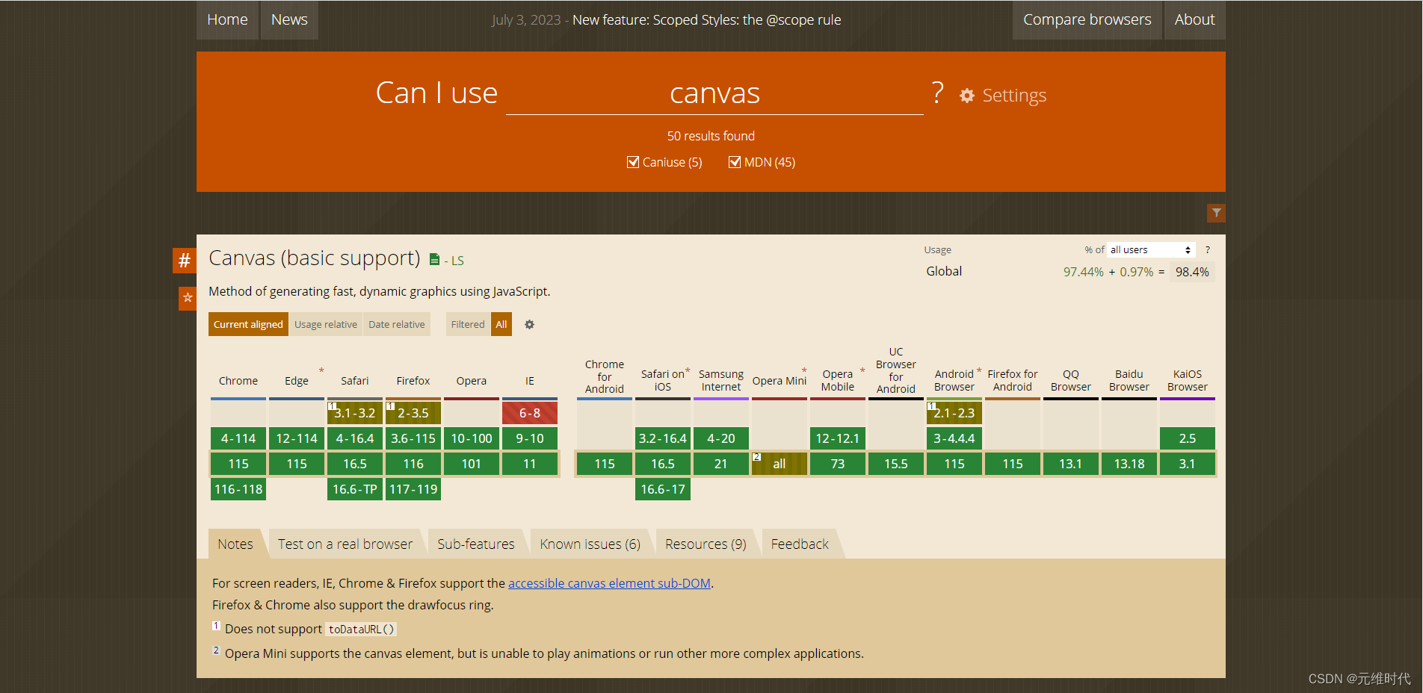This screenshot has height=693, width=1423.
Task: Toggle the MDN (45) checkbox
Action: tap(735, 162)
